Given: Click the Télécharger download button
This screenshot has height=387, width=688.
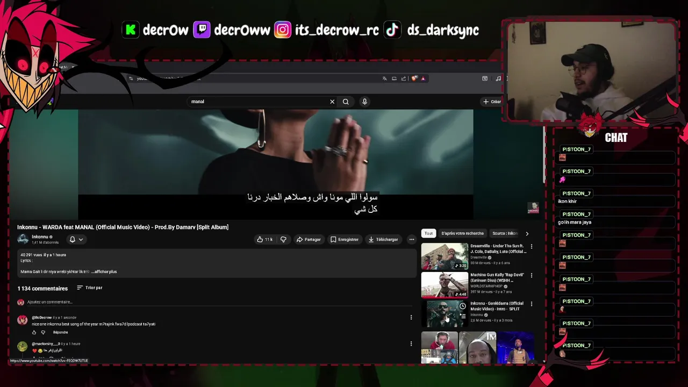Looking at the screenshot, I should pos(383,239).
